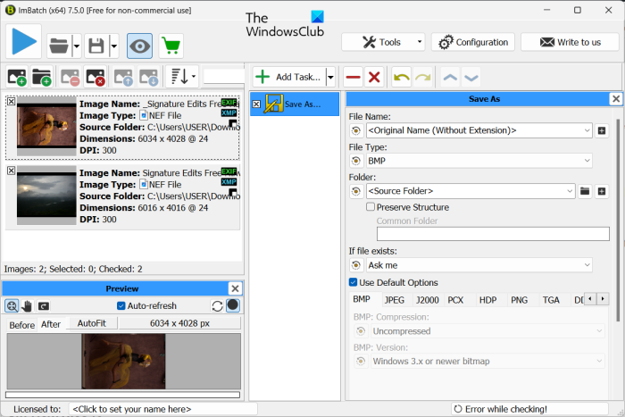Select the yellow-dress image thumbnail
Screen dimensions: 625x417
click(x=46, y=127)
